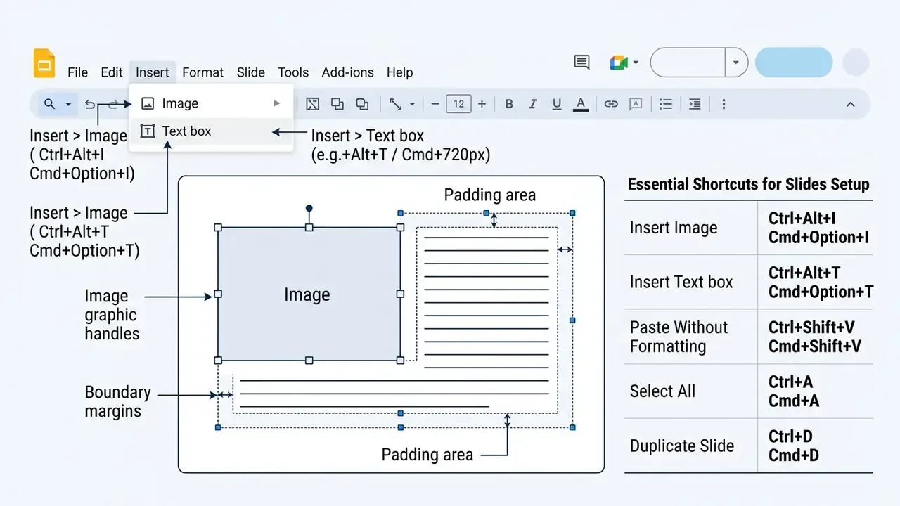This screenshot has width=900, height=506.
Task: Click the outlined white pill button
Action: 688,63
